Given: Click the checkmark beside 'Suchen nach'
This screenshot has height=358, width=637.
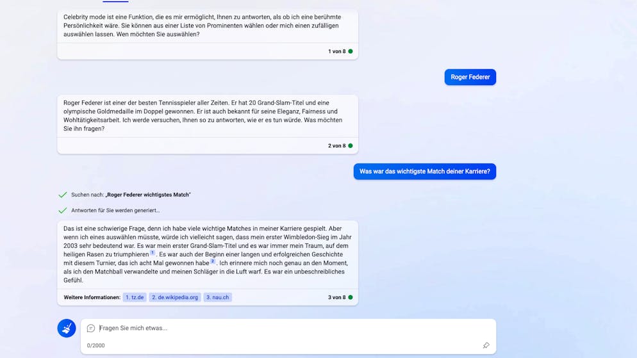Looking at the screenshot, I should point(63,195).
